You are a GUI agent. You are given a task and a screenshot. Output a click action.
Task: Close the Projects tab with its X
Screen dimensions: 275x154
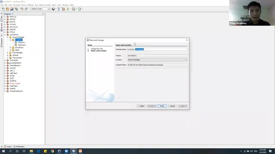click(x=12, y=14)
